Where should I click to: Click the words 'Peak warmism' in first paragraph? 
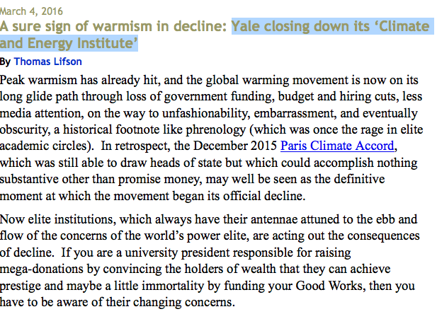38,80
